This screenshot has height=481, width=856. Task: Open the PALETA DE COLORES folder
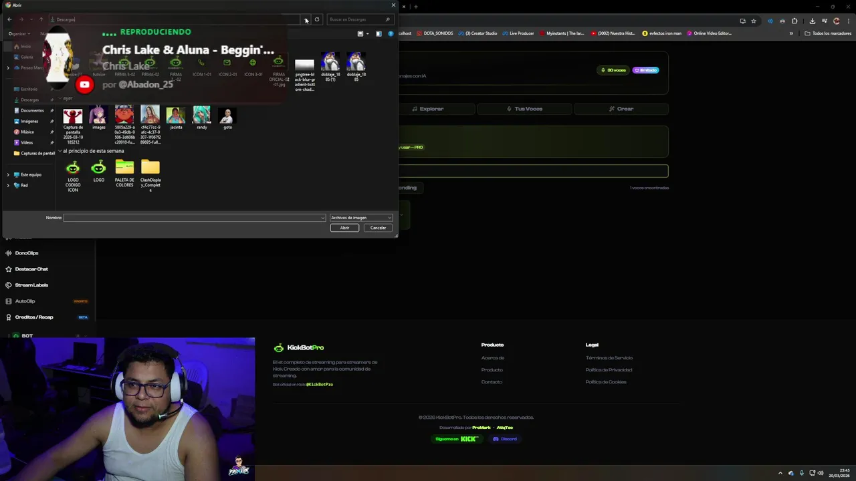124,173
